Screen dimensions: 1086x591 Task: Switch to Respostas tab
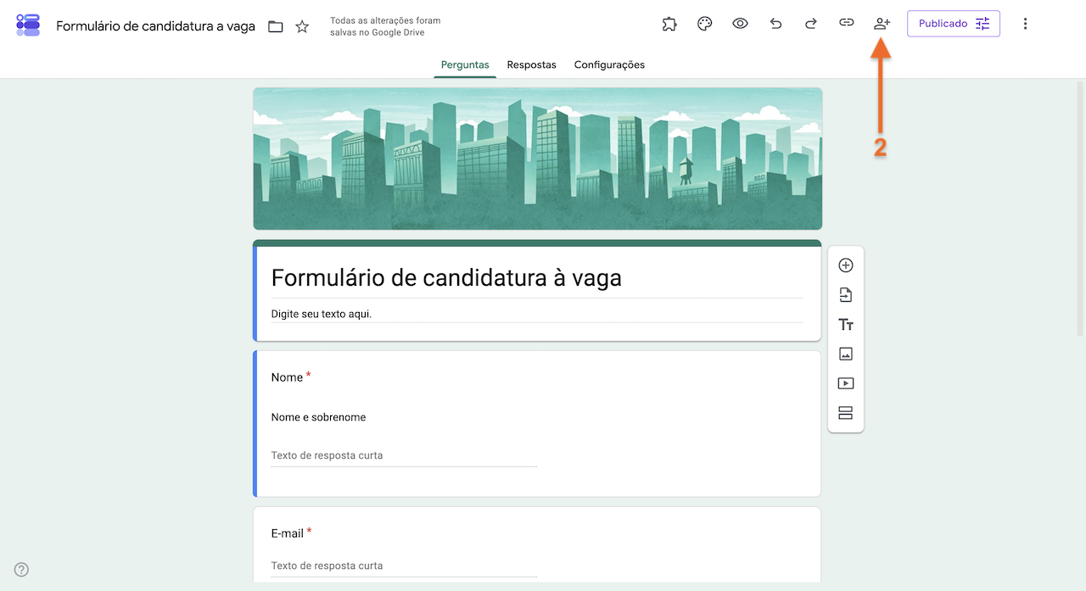(x=532, y=64)
